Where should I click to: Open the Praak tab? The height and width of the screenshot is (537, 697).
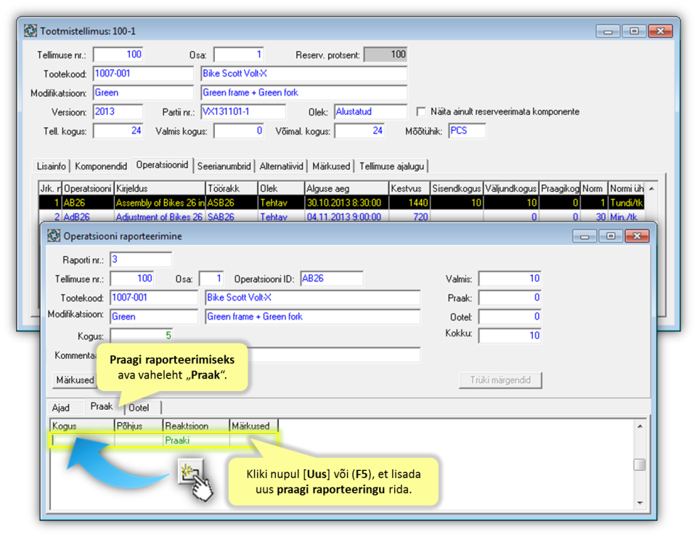pyautogui.click(x=102, y=407)
